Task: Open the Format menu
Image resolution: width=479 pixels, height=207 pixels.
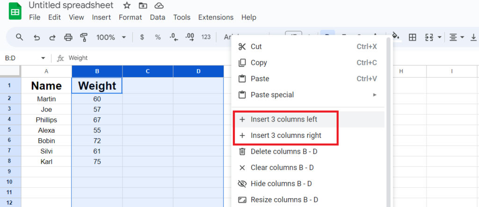Action: coord(131,17)
